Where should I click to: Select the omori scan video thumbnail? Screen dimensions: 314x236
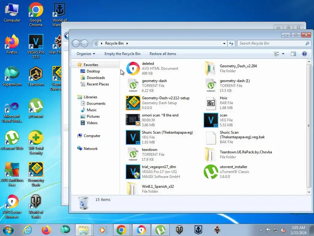click(133, 120)
